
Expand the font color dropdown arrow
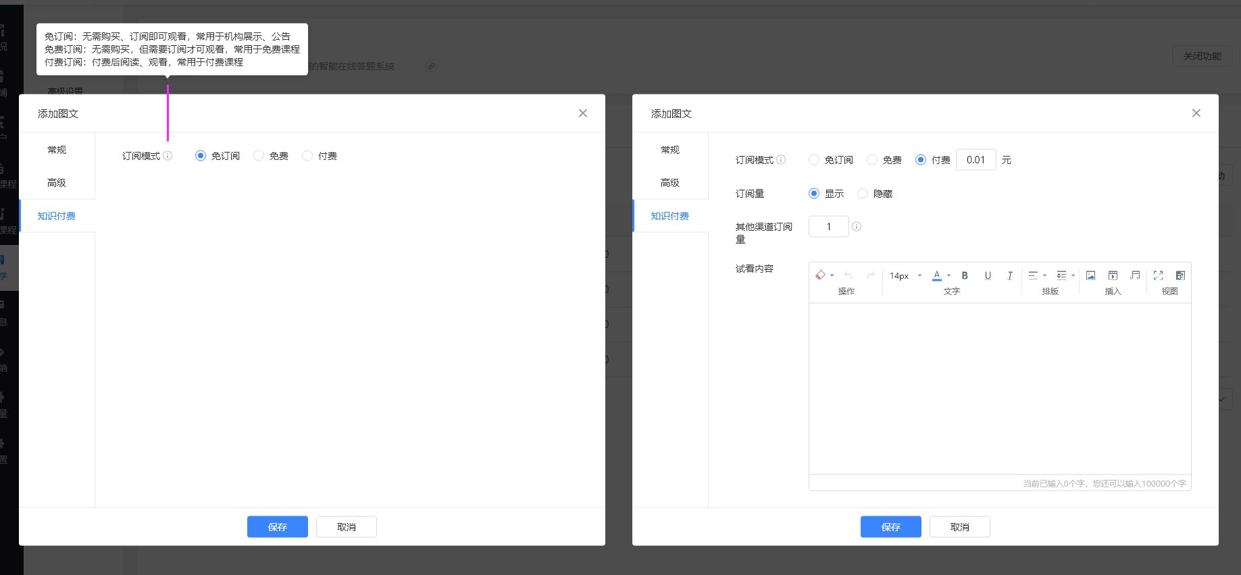[x=948, y=275]
